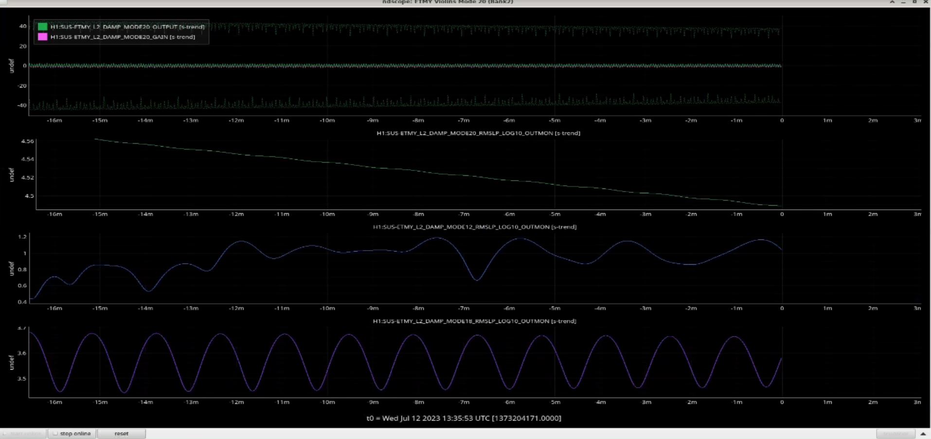Select the MODE20_OUTPUT legend label text
The width and height of the screenshot is (931, 439).
point(127,27)
